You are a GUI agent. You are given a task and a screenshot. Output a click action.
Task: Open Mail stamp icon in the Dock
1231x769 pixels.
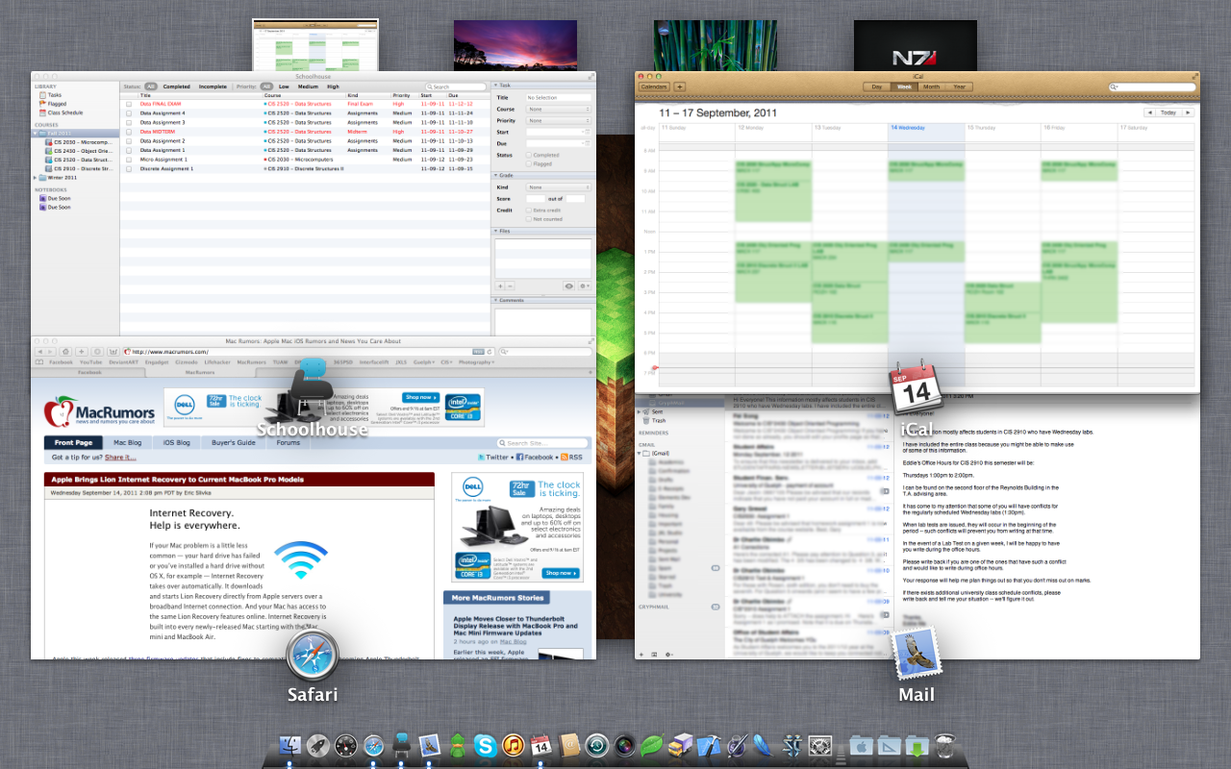pos(430,745)
